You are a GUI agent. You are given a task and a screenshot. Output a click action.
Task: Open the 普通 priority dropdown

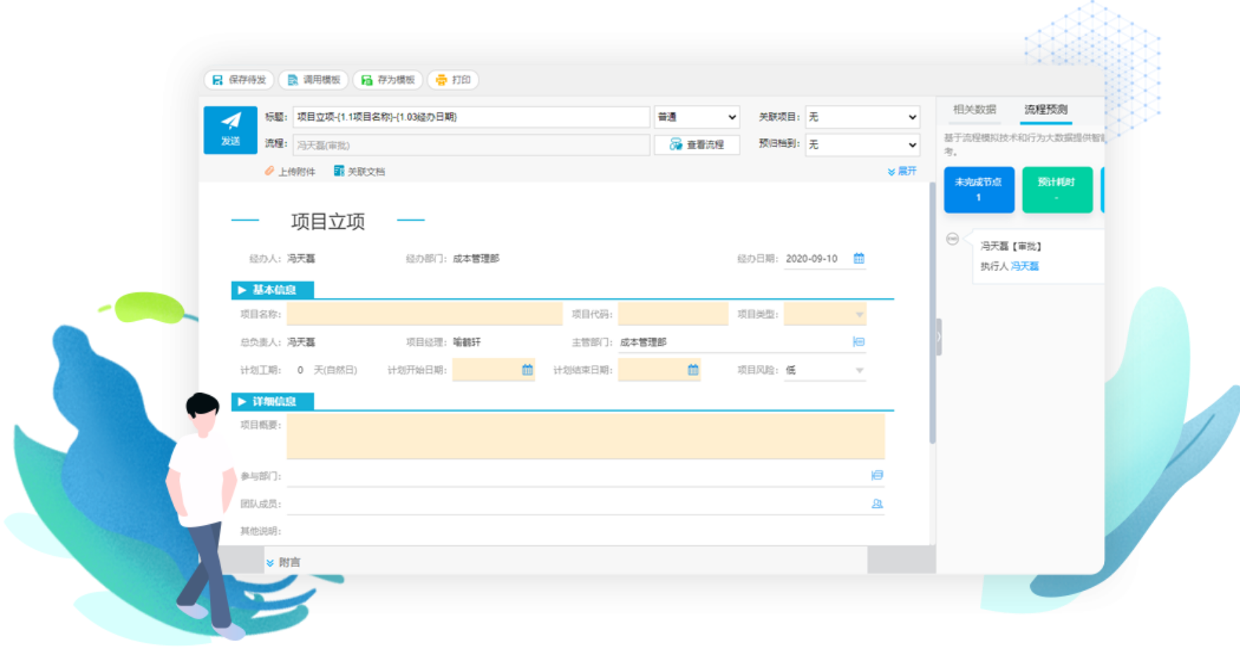[x=697, y=117]
